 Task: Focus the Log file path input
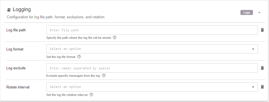tap(152, 30)
